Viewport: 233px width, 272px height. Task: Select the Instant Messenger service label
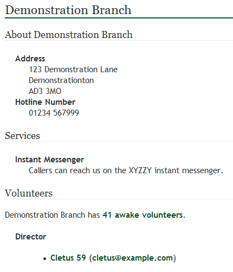(50, 160)
